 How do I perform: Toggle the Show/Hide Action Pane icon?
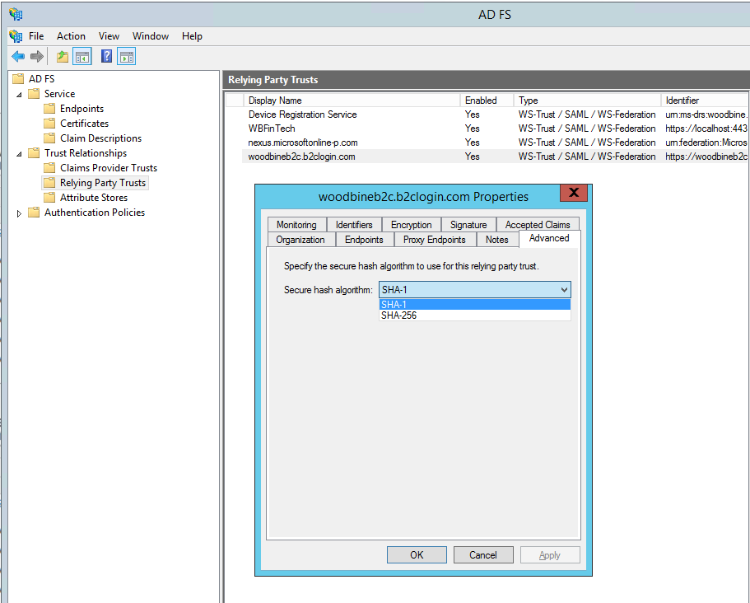tap(126, 57)
